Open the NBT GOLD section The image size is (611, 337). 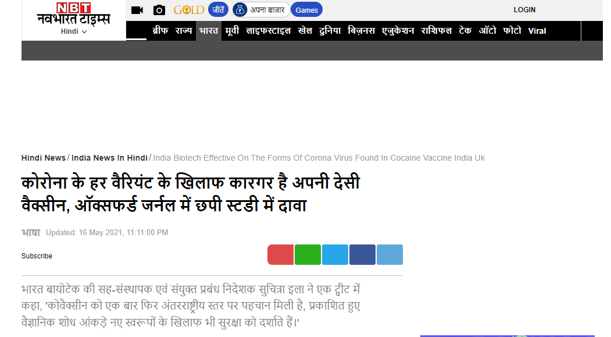tap(187, 9)
